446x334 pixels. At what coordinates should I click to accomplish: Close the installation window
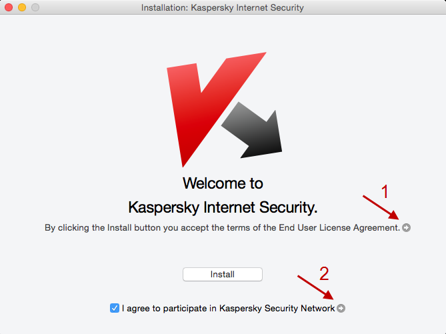[9, 7]
